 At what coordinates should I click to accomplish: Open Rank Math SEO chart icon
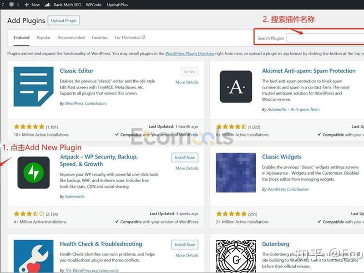(x=47, y=5)
